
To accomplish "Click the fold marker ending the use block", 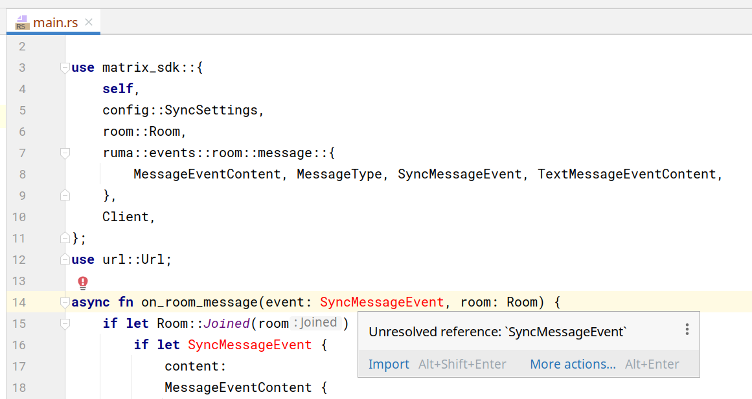I will click(x=64, y=237).
